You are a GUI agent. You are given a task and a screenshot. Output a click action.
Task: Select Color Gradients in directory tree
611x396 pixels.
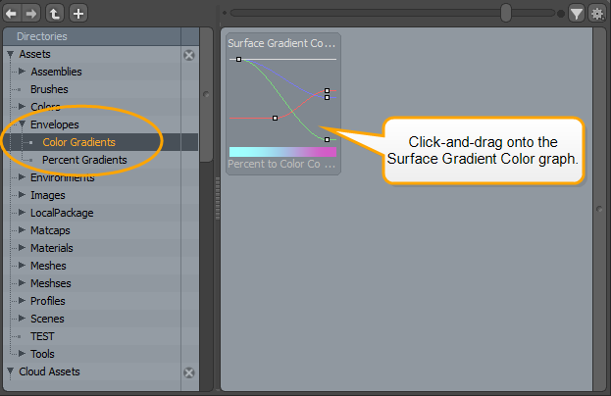point(78,142)
